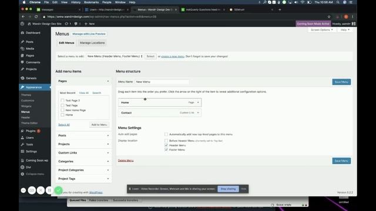Collapse the Pages panel
Image resolution: width=376 pixels, height=211 pixels.
tap(108, 81)
